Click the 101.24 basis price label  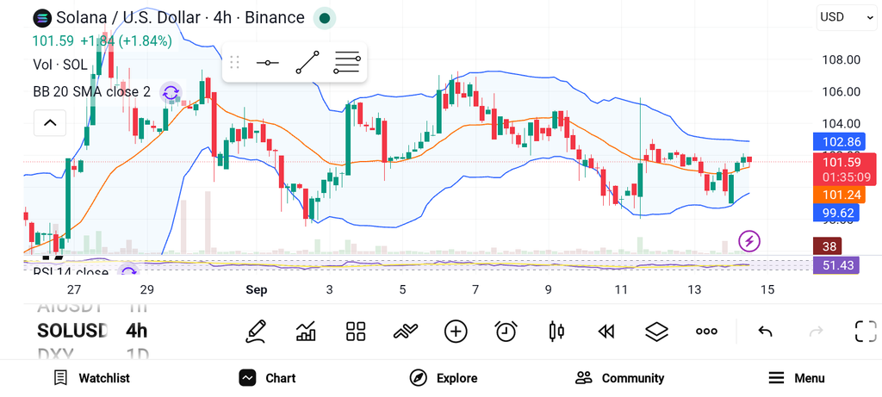(839, 195)
